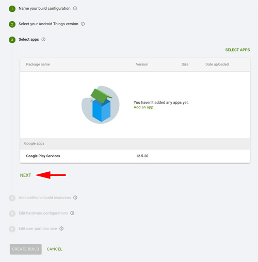Click the info icon beside Edit hardware configurations
The image size is (258, 262).
click(x=72, y=213)
